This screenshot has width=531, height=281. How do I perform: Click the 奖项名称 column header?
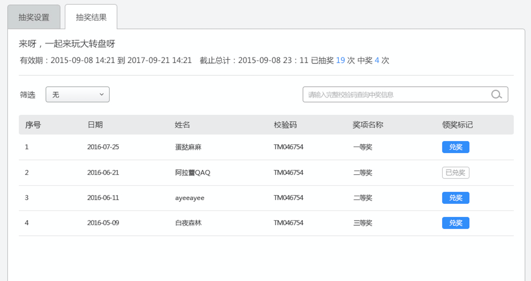click(x=368, y=125)
